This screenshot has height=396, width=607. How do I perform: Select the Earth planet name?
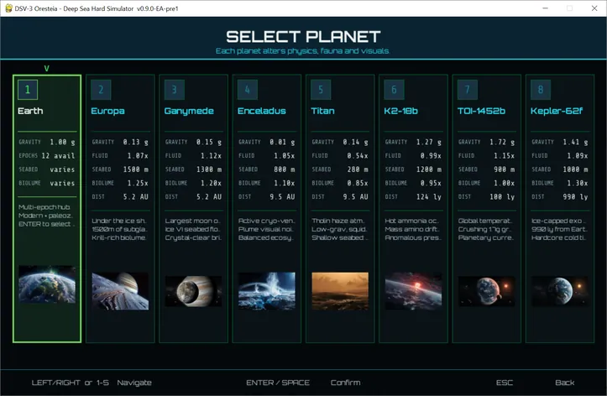[x=30, y=111]
